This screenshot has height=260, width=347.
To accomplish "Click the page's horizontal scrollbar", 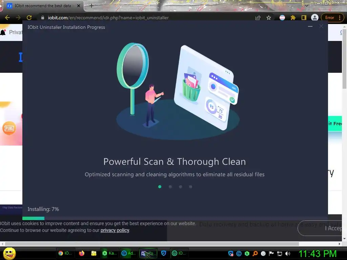I will pyautogui.click(x=152, y=244).
